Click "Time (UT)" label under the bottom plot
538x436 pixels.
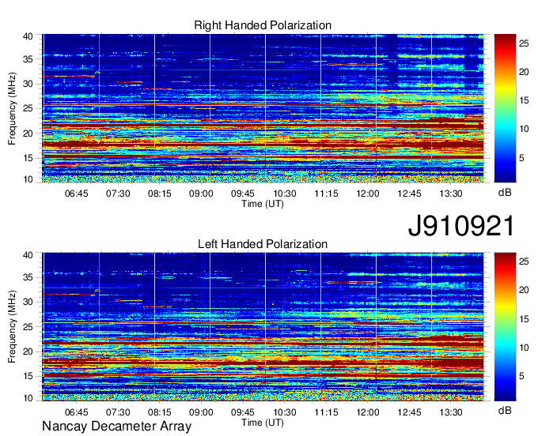click(x=263, y=423)
